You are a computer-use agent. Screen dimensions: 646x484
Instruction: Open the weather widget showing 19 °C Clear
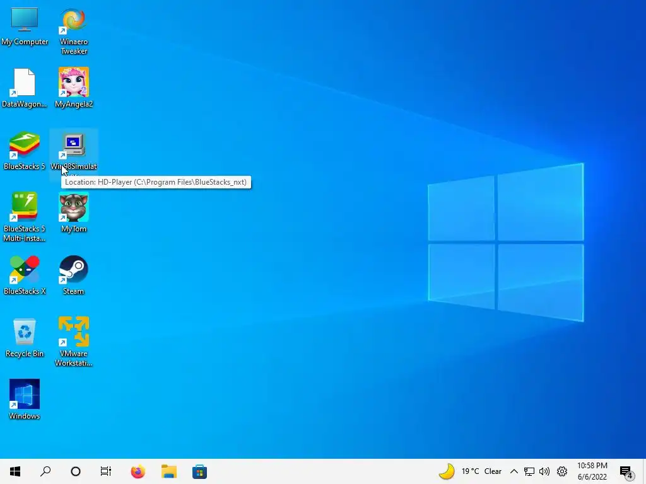(470, 471)
